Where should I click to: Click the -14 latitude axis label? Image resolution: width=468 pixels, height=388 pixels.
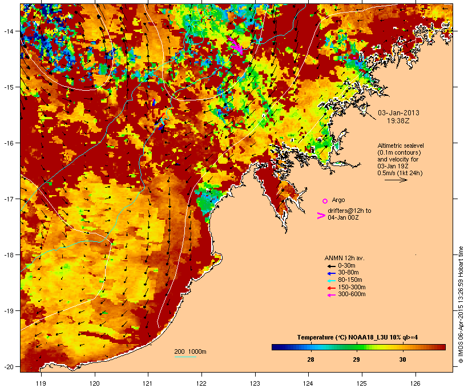click(9, 31)
